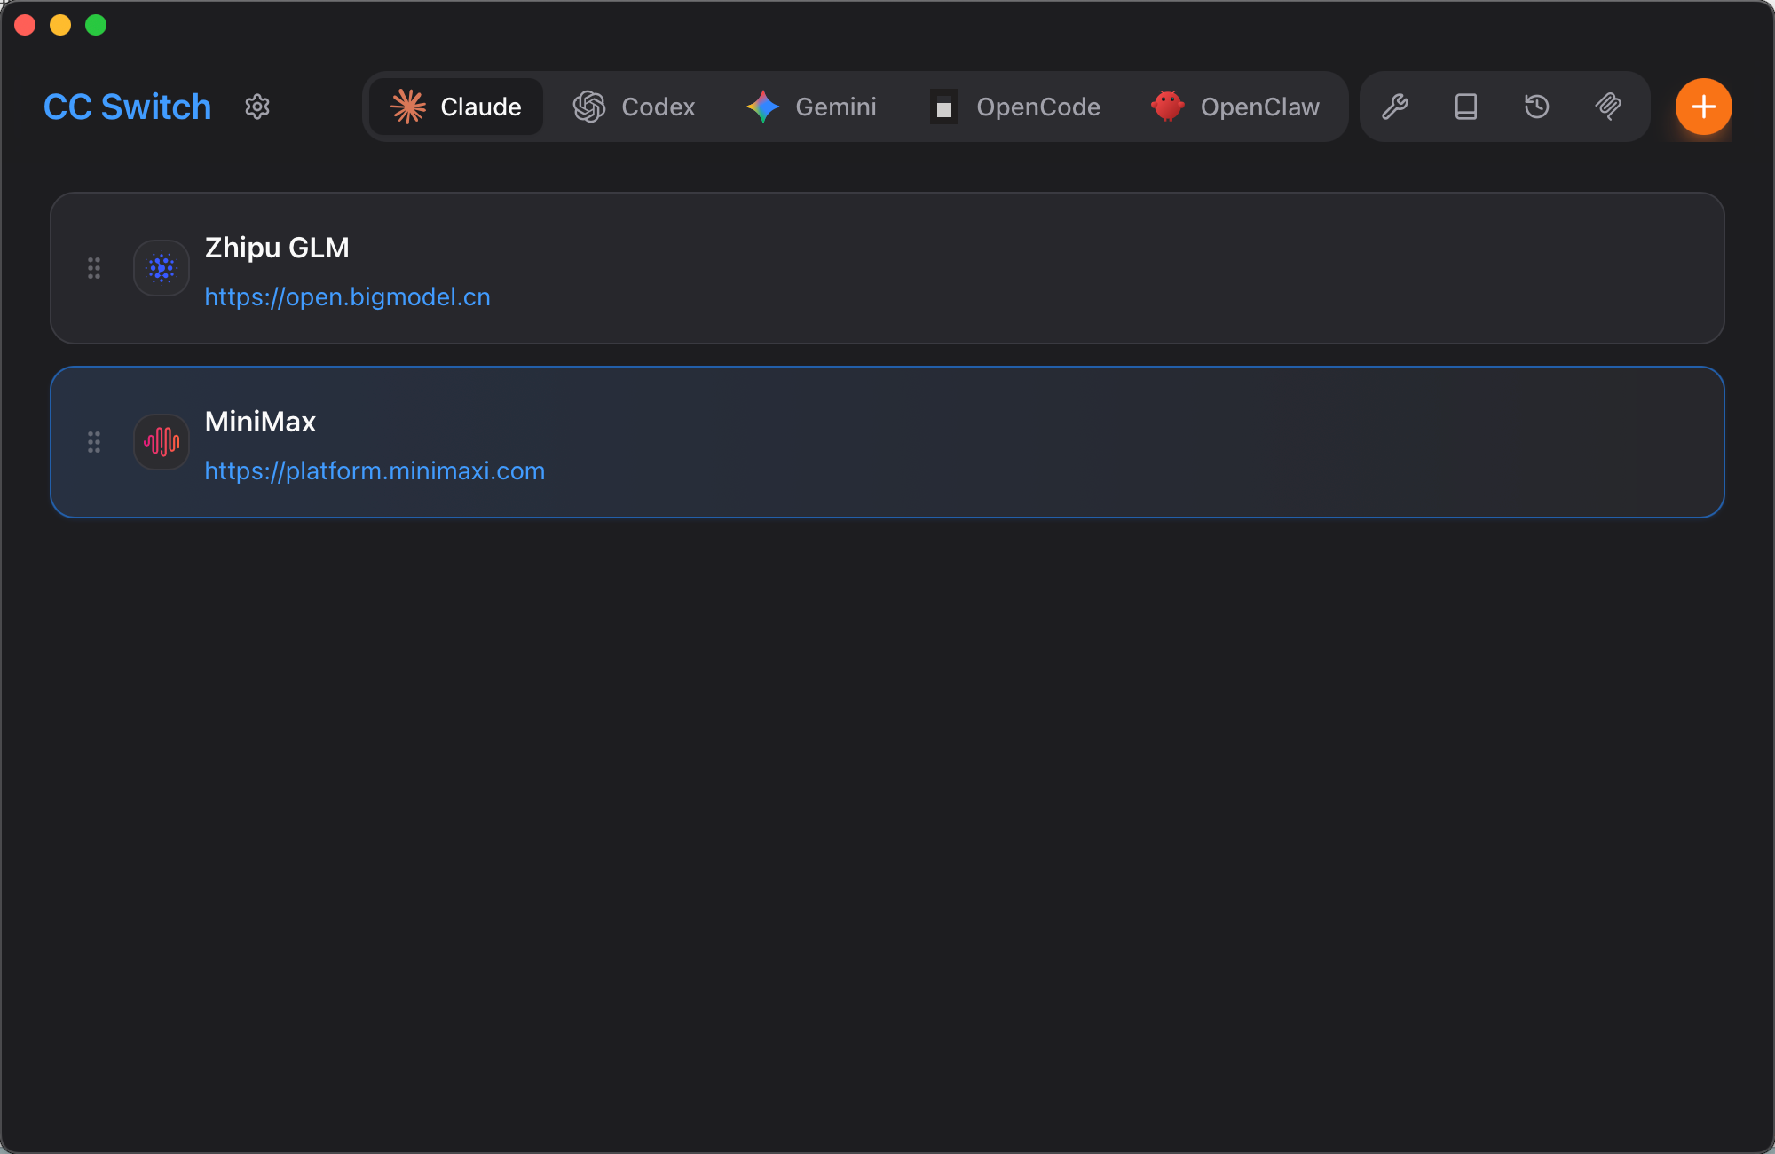
Task: Add a provider with the orange plus
Action: 1703,107
